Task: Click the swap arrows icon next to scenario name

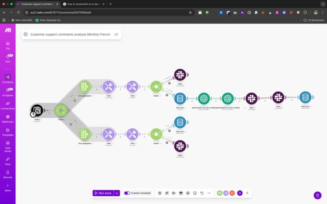Action: click(x=116, y=34)
